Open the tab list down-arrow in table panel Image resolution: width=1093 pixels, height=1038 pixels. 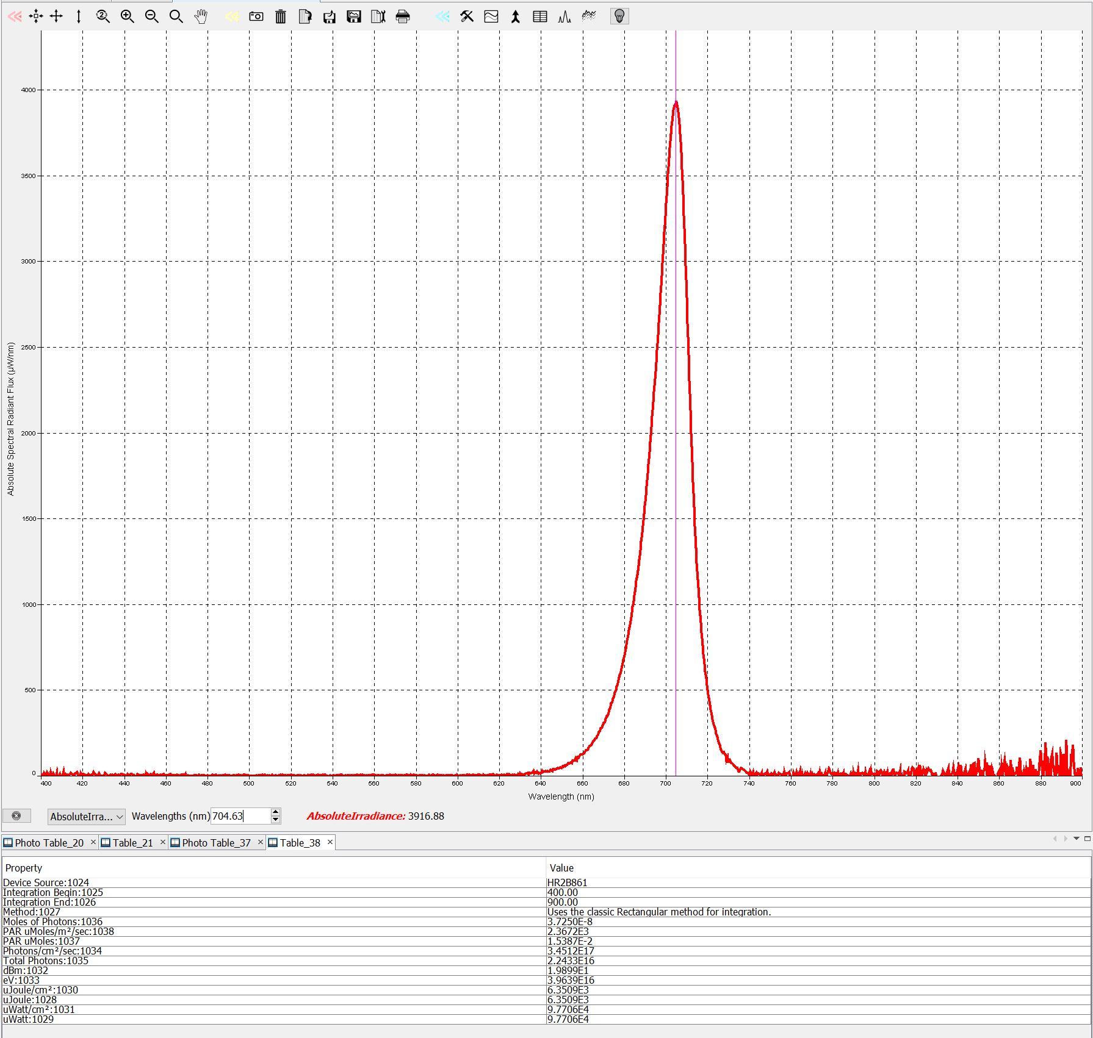[x=1077, y=839]
